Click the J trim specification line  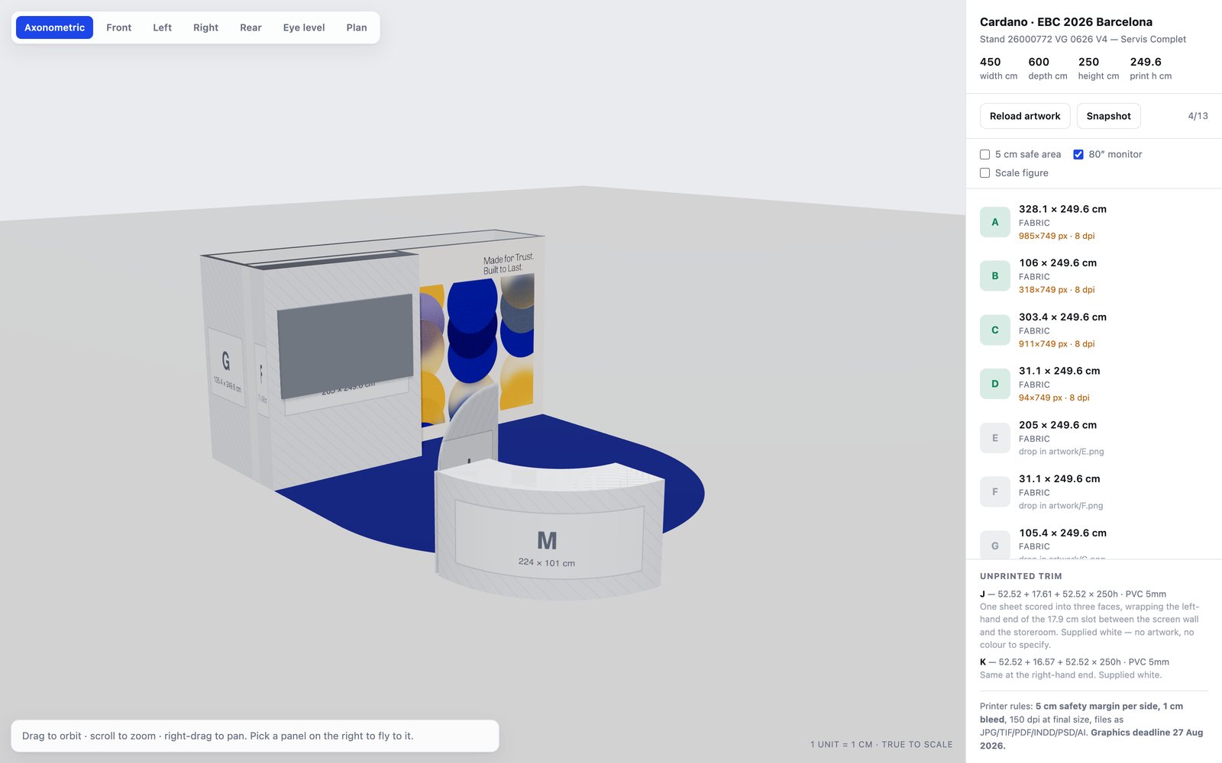(x=1073, y=594)
